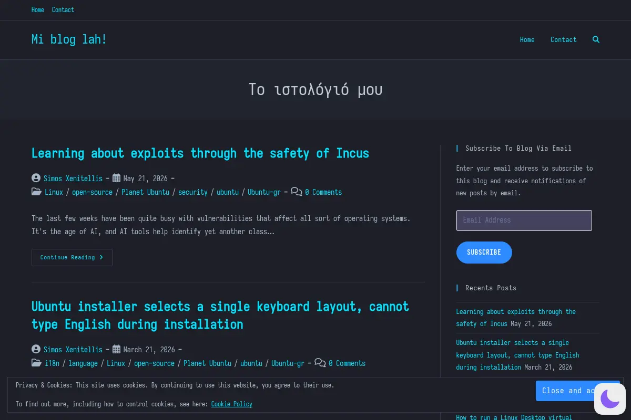631x420 pixels.
Task: Open recent post Ubuntu installer in sidebar
Action: pyautogui.click(x=517, y=355)
